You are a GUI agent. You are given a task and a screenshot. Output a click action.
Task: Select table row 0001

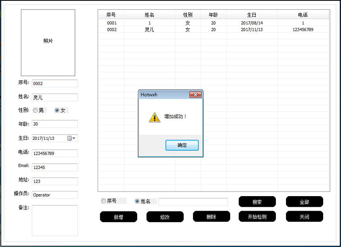tap(214, 23)
